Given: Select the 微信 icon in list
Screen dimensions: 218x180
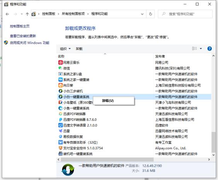Looking at the screenshot, I should pos(60,68).
